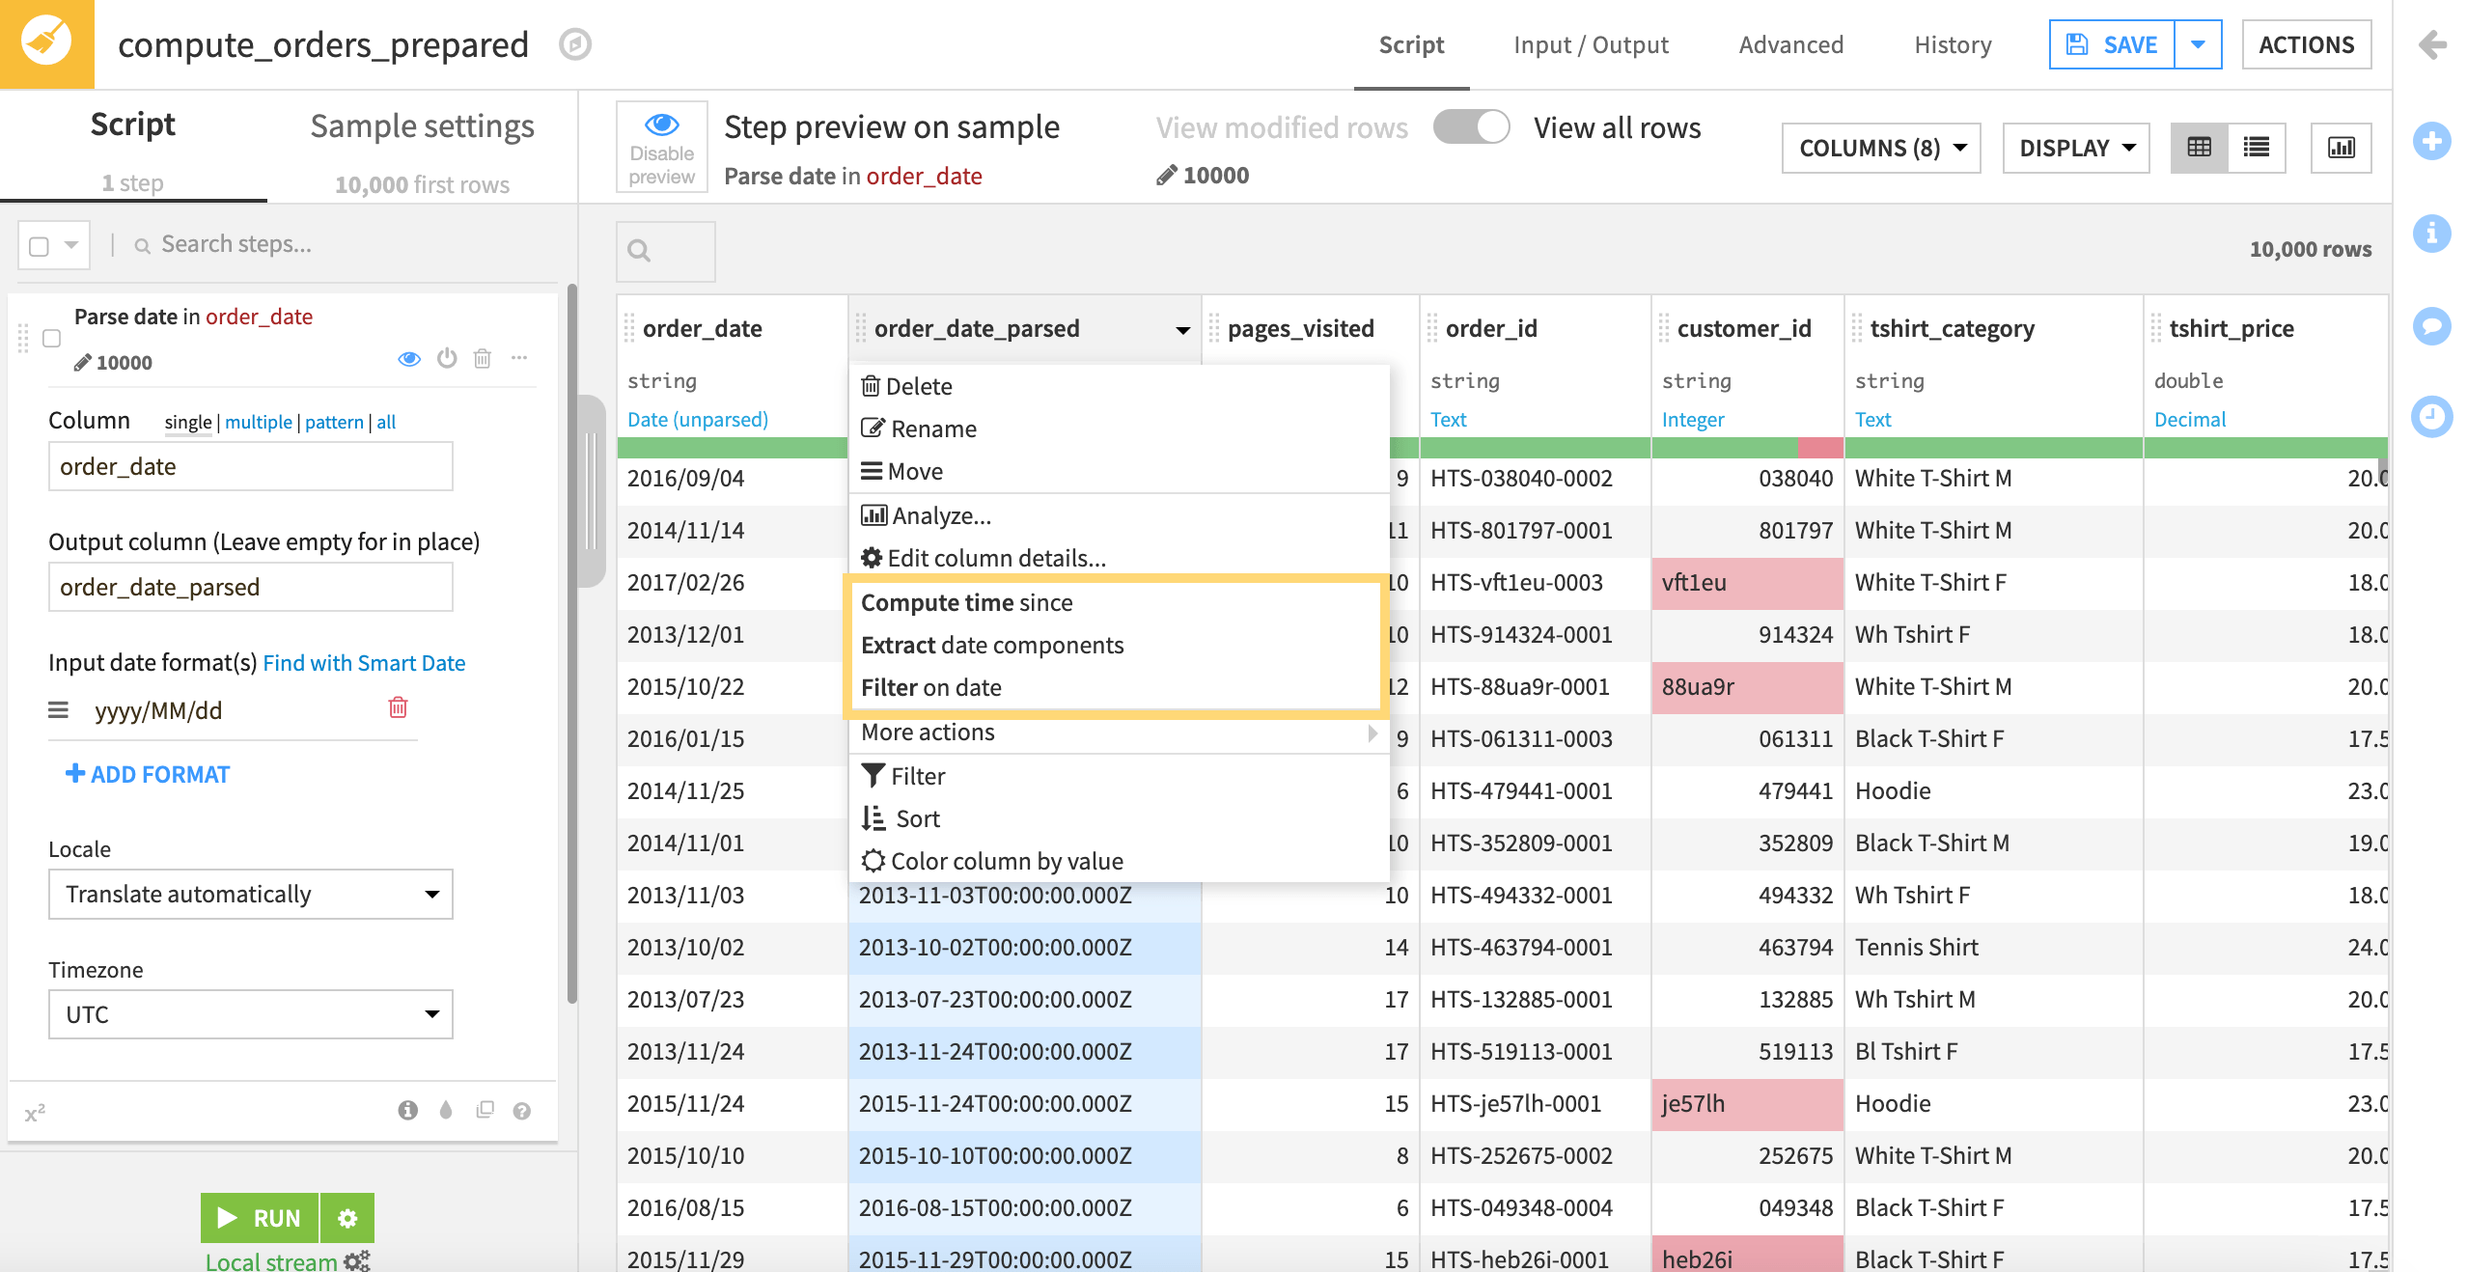This screenshot has width=2467, height=1272.
Task: Open step help question mark icon
Action: [522, 1111]
